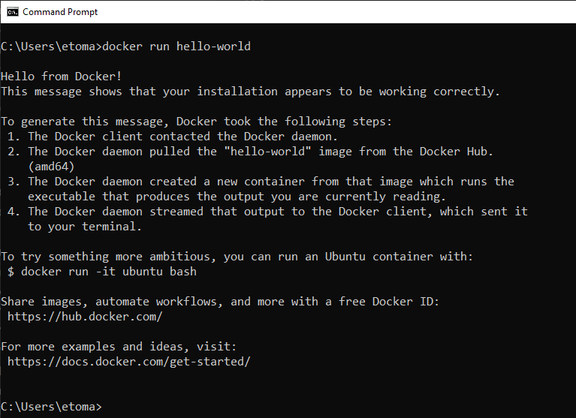Click the Command Prompt title bar icon
The height and width of the screenshot is (418, 576).
coord(11,11)
